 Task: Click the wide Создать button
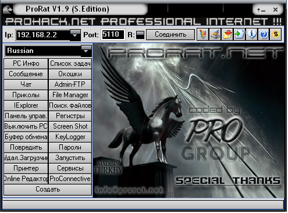48,190
